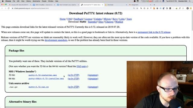This screenshot has width=193, height=108.
Task: Click the user name in the menu bar
Action: tap(183, 1)
